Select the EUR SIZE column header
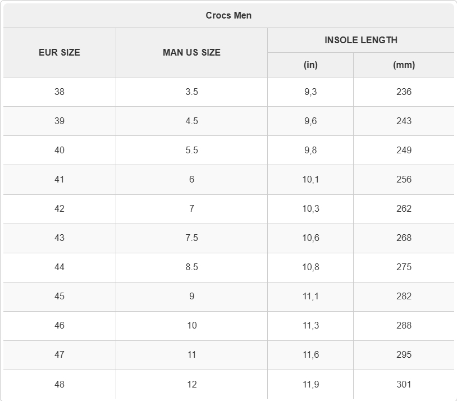This screenshot has width=457, height=401. pos(60,52)
